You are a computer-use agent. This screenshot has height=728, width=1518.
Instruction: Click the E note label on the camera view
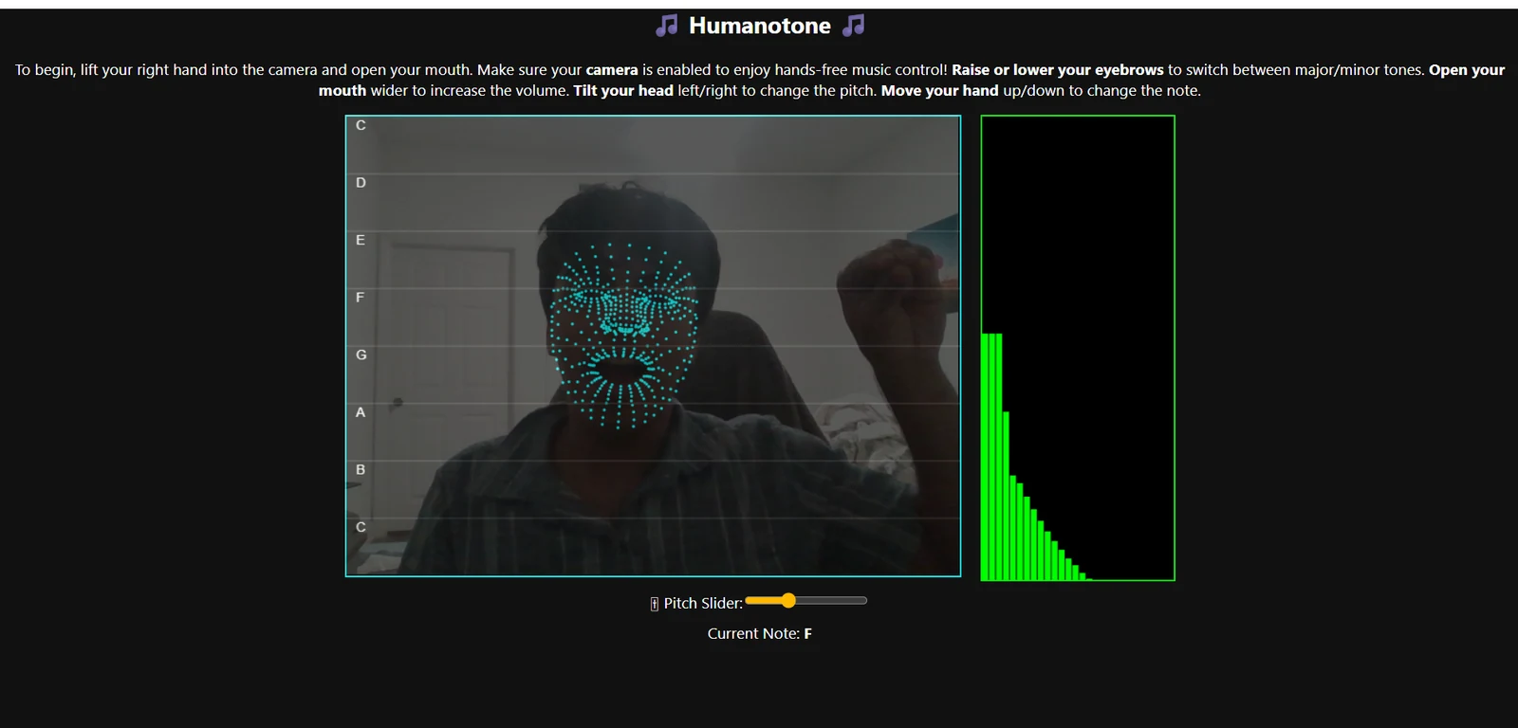(x=361, y=240)
